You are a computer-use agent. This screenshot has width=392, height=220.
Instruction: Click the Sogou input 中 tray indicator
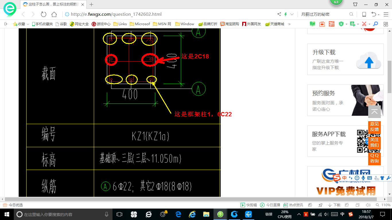342,214
